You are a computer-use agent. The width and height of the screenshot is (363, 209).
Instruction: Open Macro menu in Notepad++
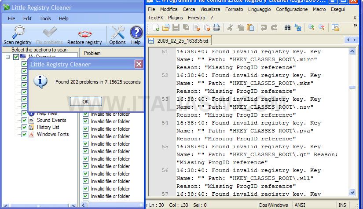click(x=319, y=9)
